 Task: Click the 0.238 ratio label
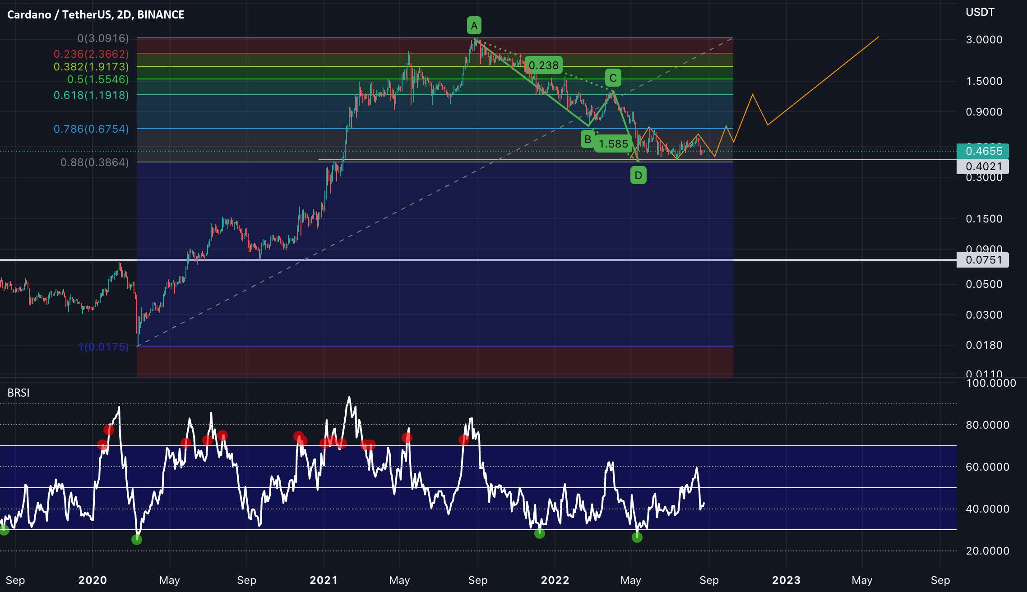tap(544, 65)
